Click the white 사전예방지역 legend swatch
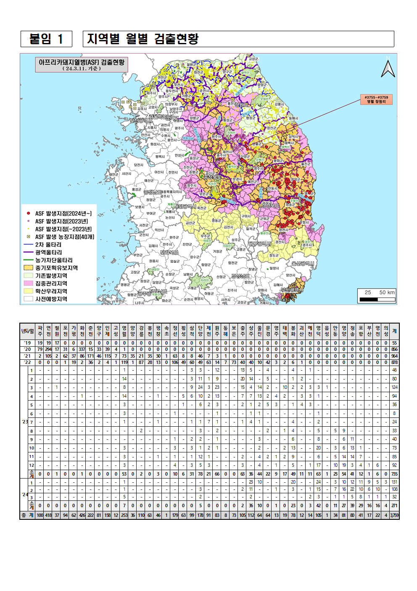417x591 pixels. 28,299
